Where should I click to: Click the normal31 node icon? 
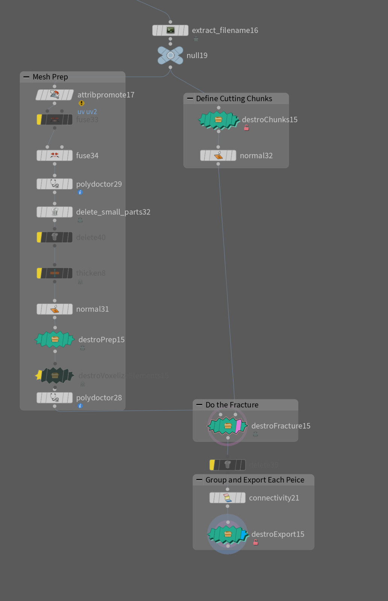click(55, 309)
